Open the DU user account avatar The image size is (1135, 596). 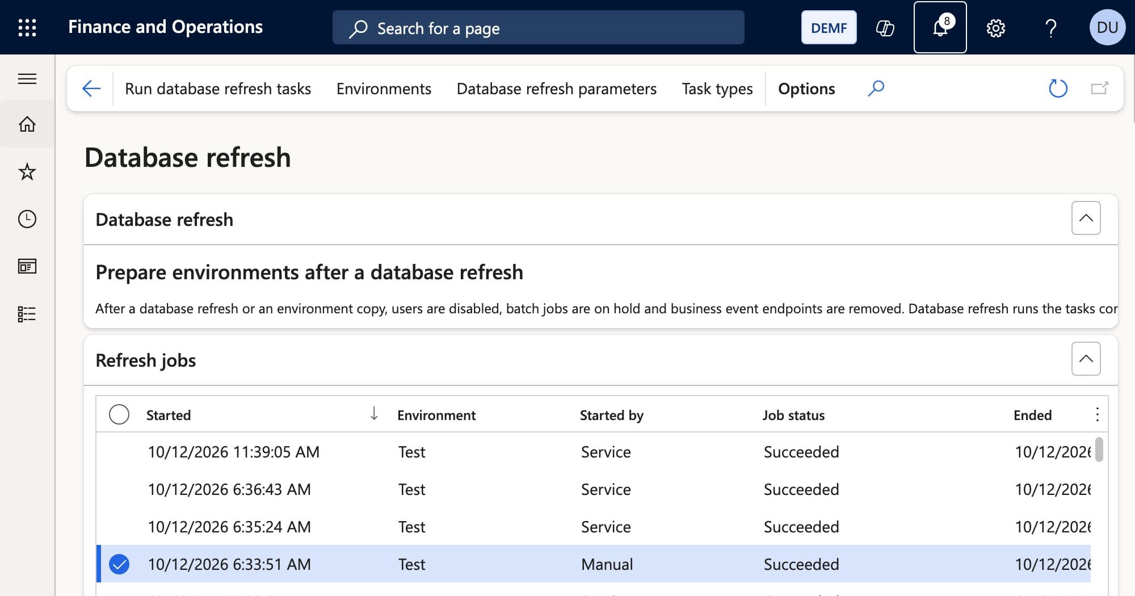1107,27
